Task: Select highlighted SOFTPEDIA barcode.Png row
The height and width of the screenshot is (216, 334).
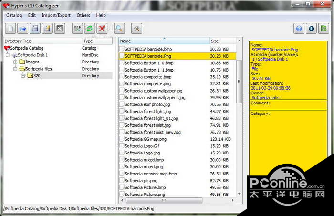Action: point(177,56)
